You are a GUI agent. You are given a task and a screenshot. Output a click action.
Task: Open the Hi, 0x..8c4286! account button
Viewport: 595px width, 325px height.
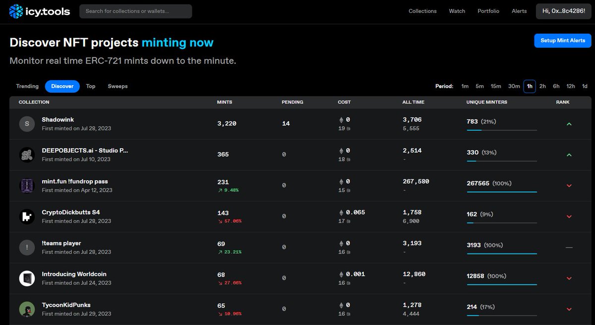tap(564, 11)
